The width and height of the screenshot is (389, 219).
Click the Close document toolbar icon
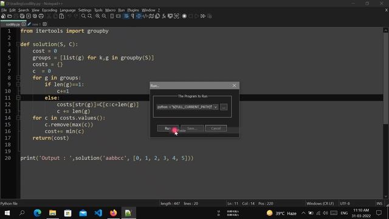(29, 16)
